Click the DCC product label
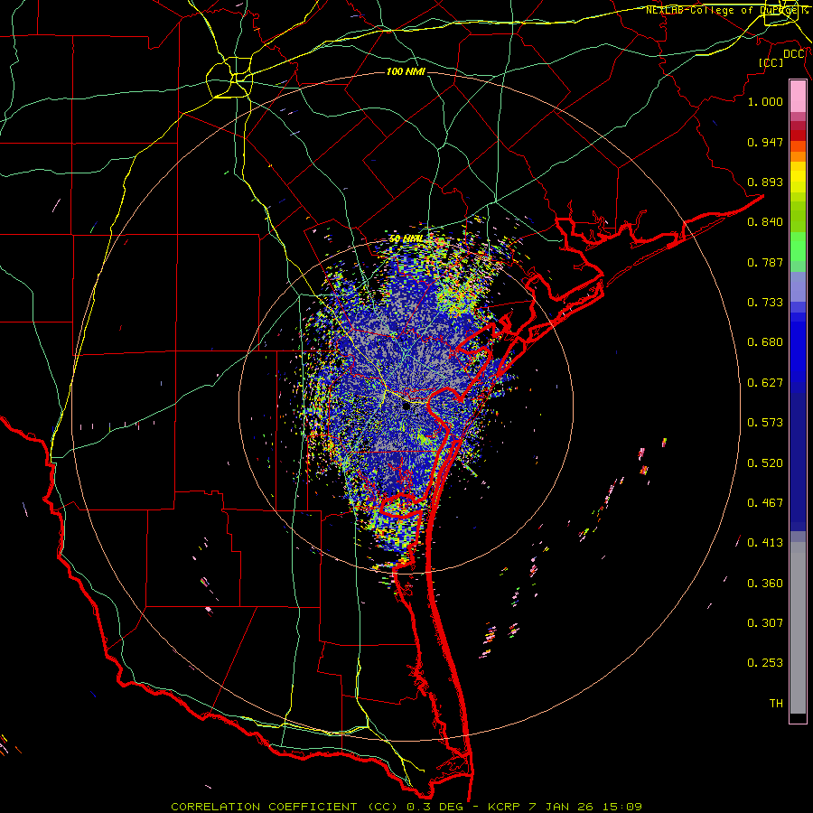This screenshot has width=813, height=813. pos(794,54)
